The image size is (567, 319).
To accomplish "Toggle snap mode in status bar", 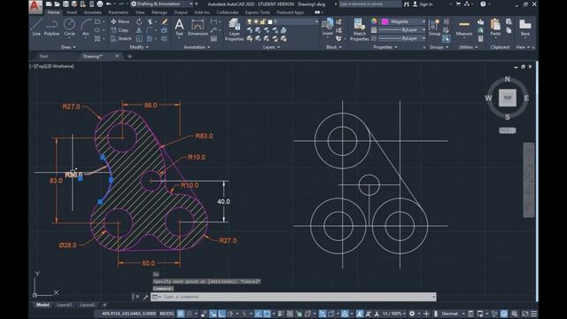I will click(189, 314).
